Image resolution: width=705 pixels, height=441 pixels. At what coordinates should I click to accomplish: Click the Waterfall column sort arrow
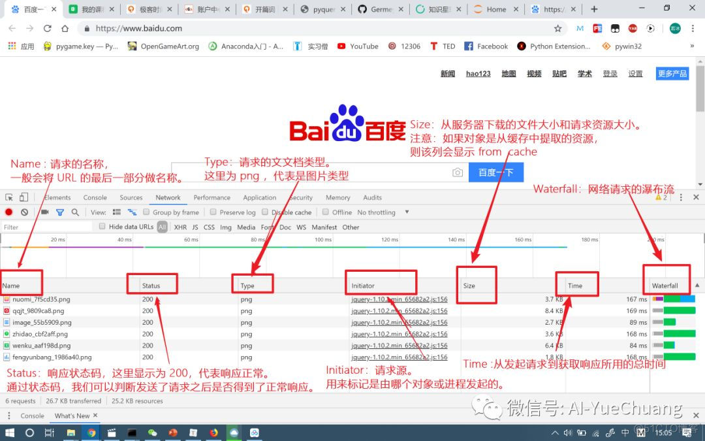tap(697, 286)
